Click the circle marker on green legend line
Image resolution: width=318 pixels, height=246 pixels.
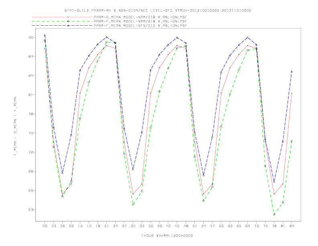click(68, 21)
